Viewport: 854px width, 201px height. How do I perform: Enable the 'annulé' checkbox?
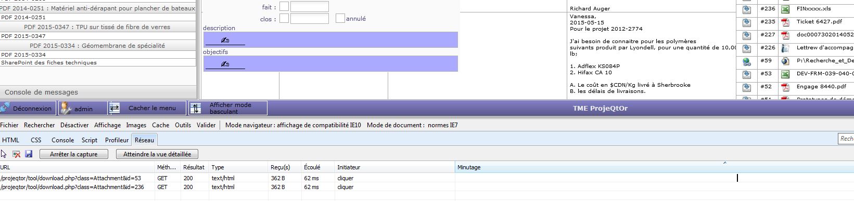coord(340,19)
